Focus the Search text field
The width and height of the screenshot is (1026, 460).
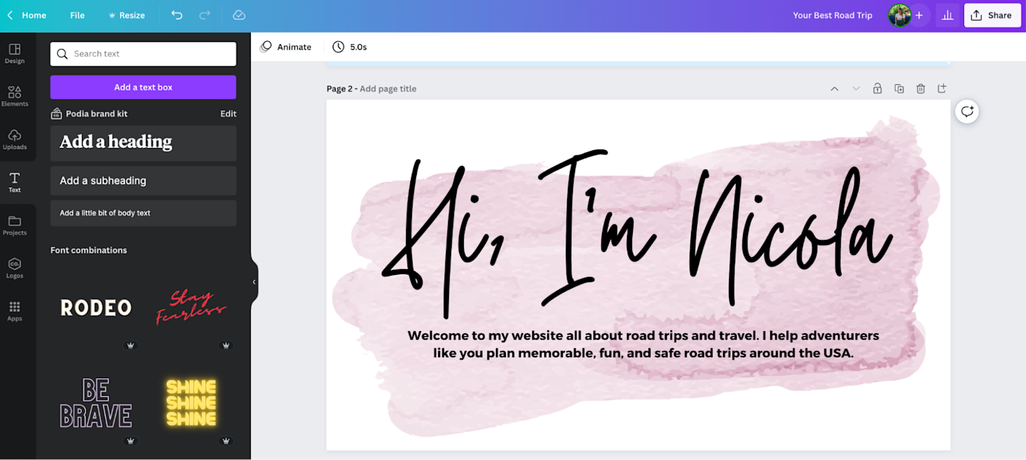(143, 53)
